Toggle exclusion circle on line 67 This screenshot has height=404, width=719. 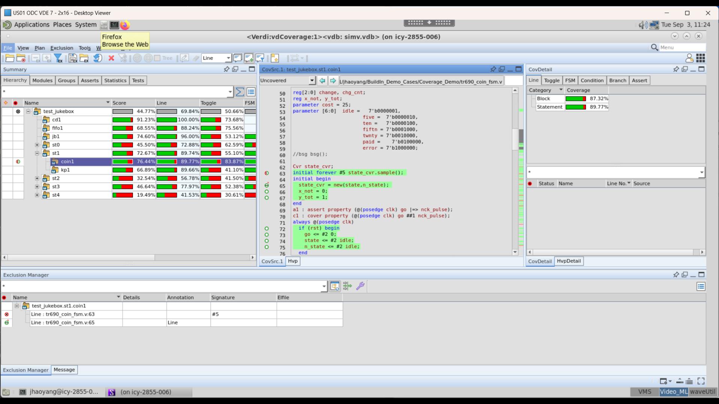267,198
